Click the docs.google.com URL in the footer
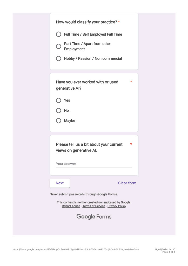This screenshot has height=266, width=188. pyautogui.click(x=76, y=249)
